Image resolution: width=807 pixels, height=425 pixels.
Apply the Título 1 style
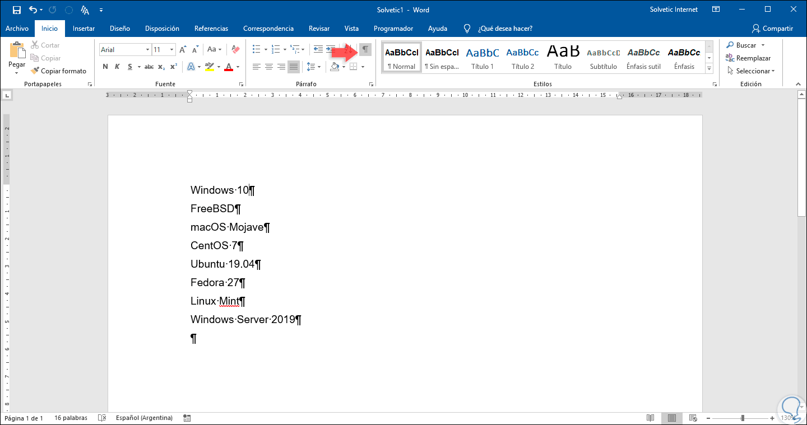[x=483, y=57]
